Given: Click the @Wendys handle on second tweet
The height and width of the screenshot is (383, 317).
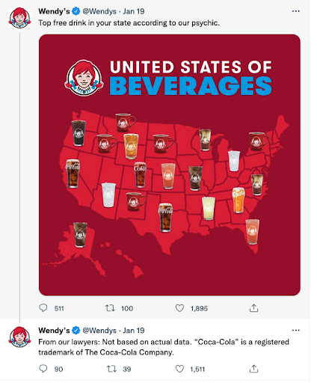Looking at the screenshot, I should point(99,331).
